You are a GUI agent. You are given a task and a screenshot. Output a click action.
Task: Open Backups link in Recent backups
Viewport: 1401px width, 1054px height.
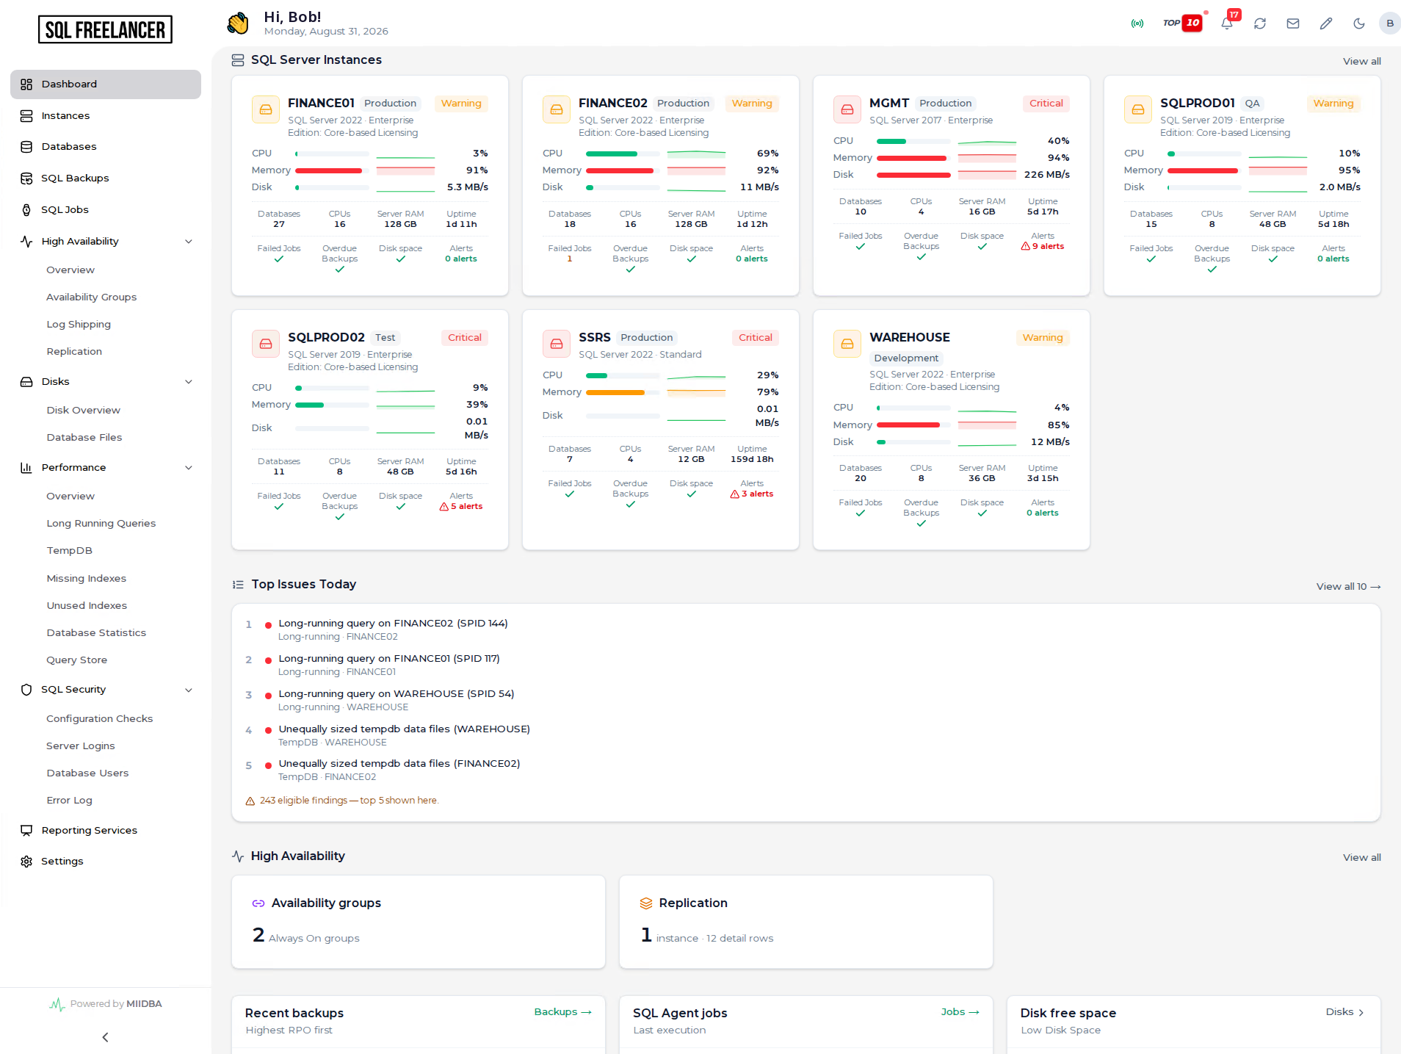click(563, 1012)
